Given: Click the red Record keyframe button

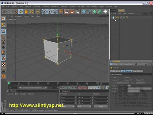Looking at the screenshot, I should 80,88.
